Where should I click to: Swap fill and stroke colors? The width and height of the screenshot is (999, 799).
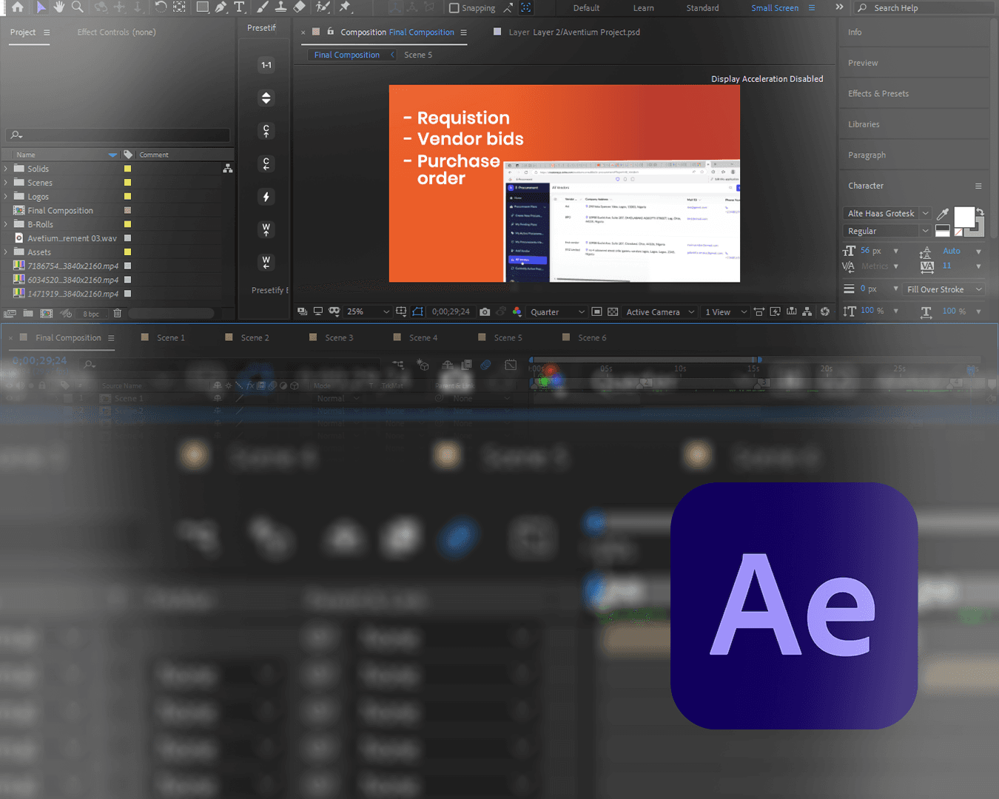point(980,212)
